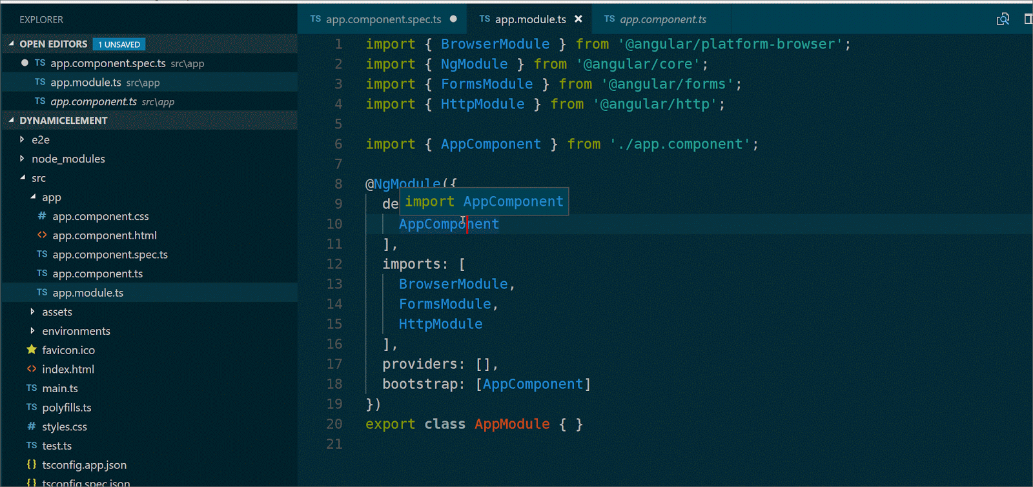The height and width of the screenshot is (487, 1033).
Task: Click the TS icon of app.component.ts in Open Editors
Action: pyautogui.click(x=40, y=101)
